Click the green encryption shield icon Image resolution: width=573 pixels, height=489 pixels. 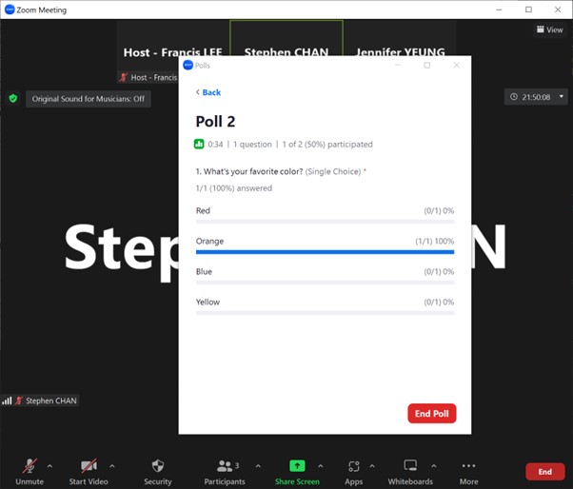[x=13, y=99]
